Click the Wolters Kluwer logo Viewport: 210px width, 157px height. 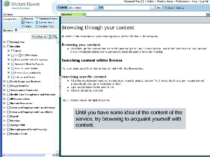click(x=22, y=5)
